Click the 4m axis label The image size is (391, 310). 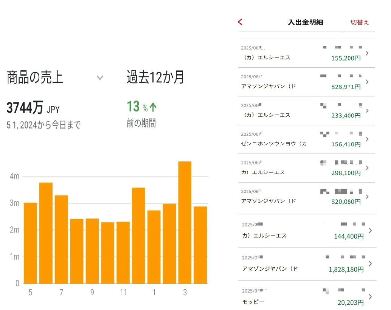click(14, 176)
